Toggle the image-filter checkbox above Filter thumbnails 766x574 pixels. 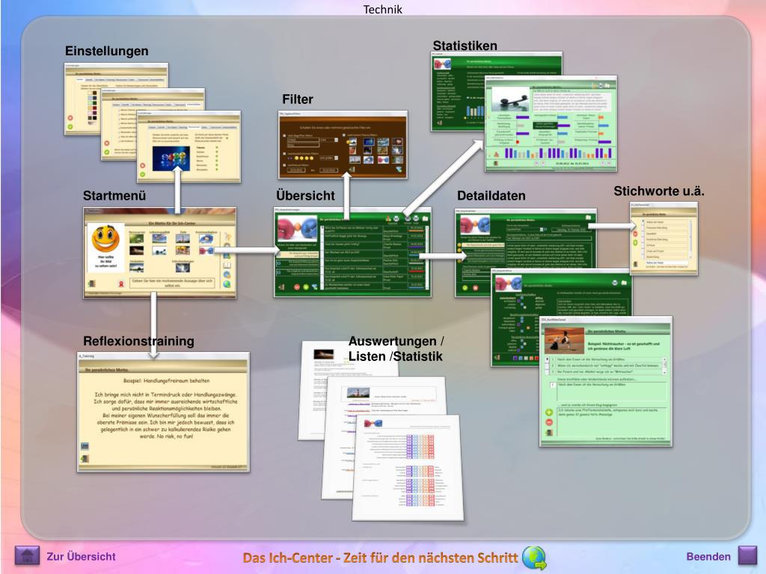(x=344, y=135)
